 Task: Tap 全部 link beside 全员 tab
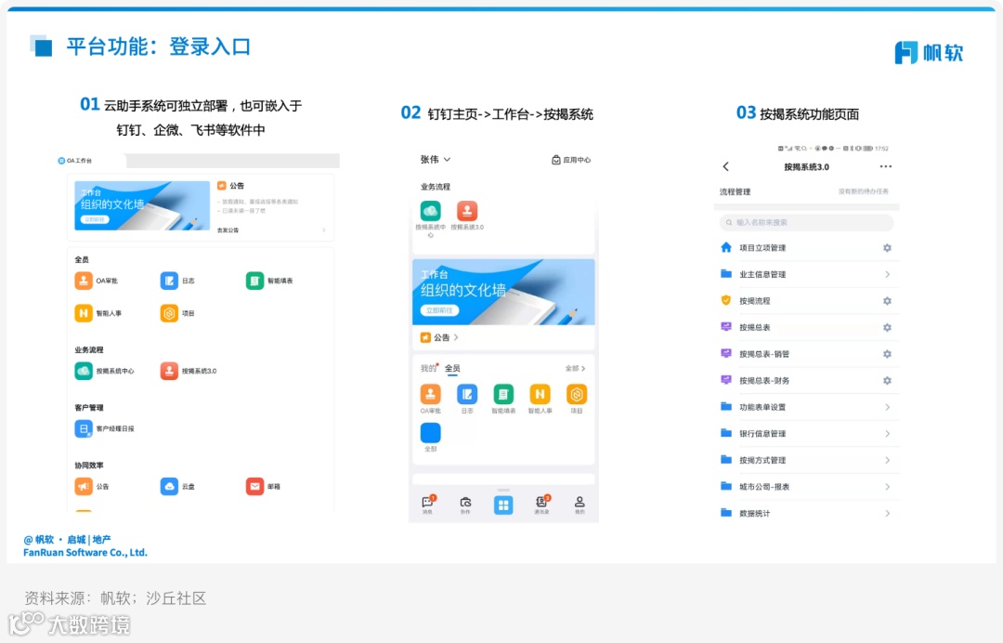point(575,369)
